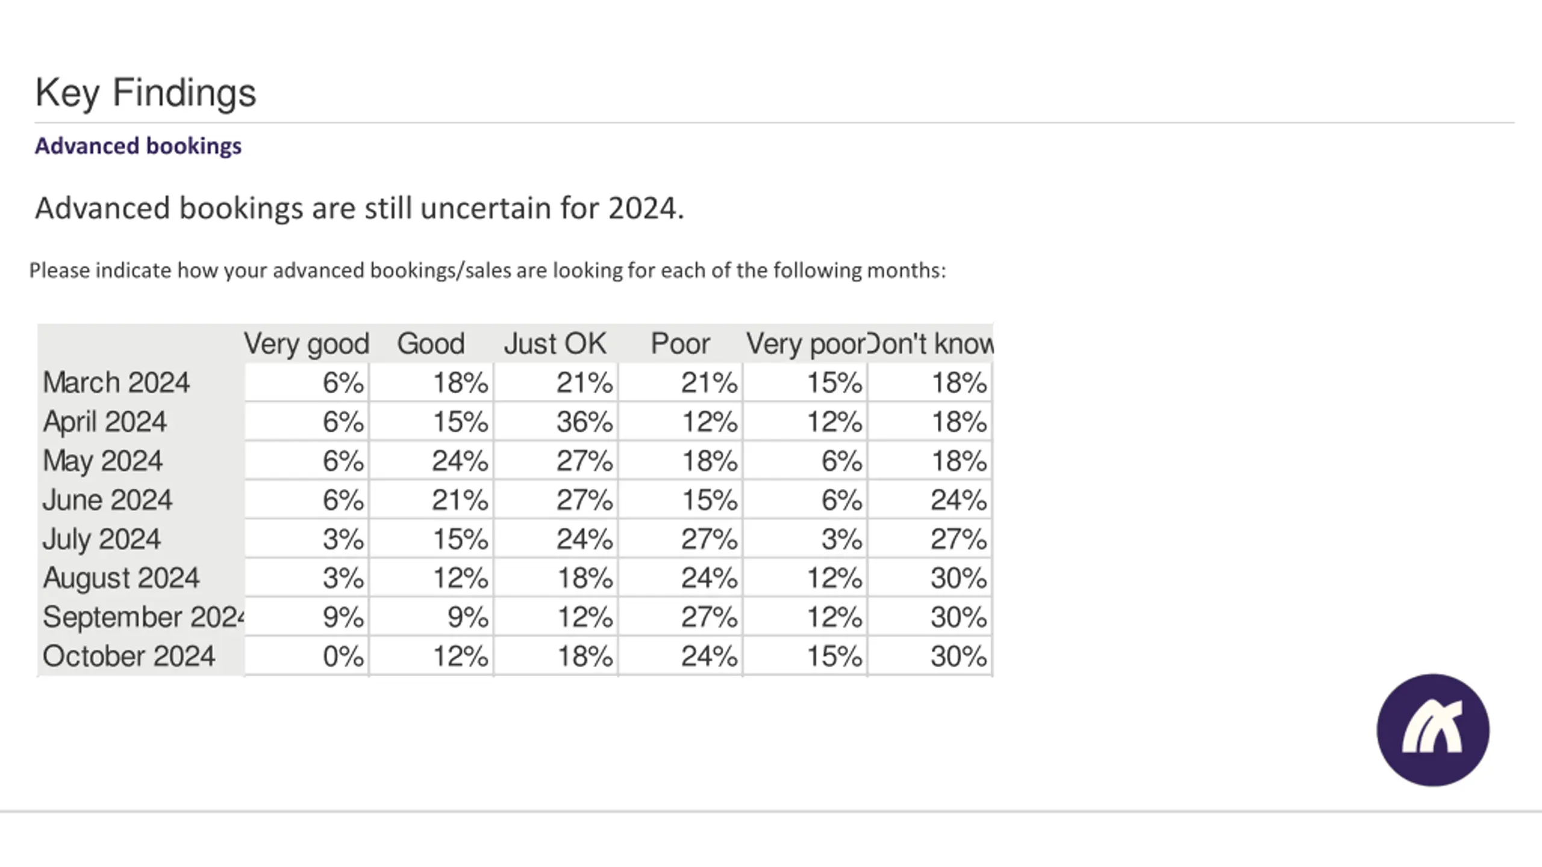1542x867 pixels.
Task: Click the advanced bookings uncertain headline text
Action: pos(360,209)
